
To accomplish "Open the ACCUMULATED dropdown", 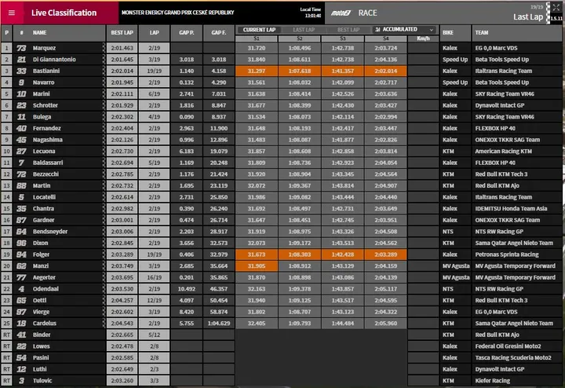I will click(x=404, y=30).
